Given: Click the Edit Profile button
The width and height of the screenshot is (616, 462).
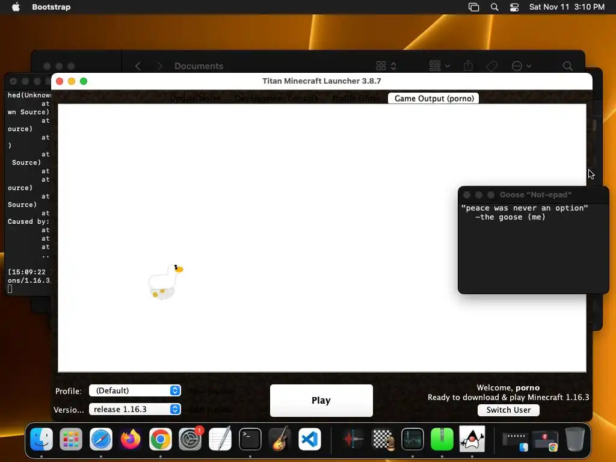Looking at the screenshot, I should (x=211, y=410).
